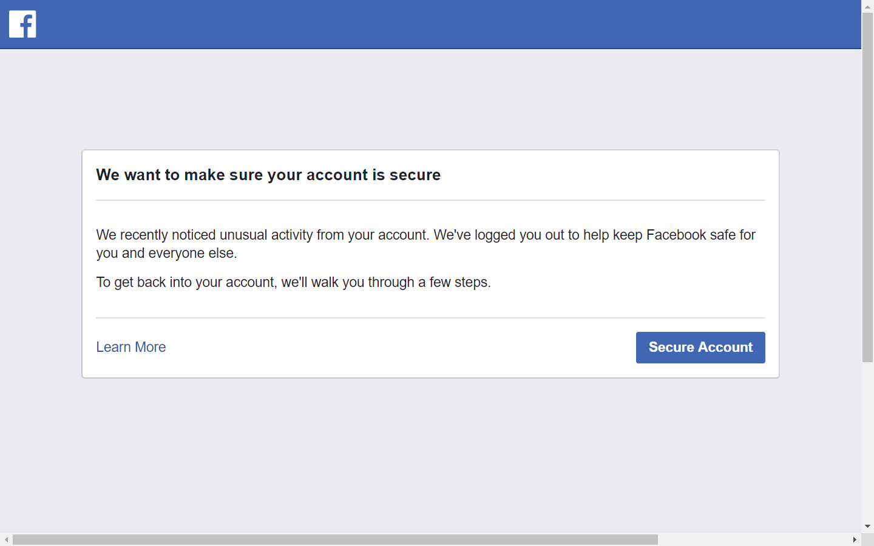Click the unusual activity notice paragraph
This screenshot has height=546, width=874.
click(x=425, y=243)
